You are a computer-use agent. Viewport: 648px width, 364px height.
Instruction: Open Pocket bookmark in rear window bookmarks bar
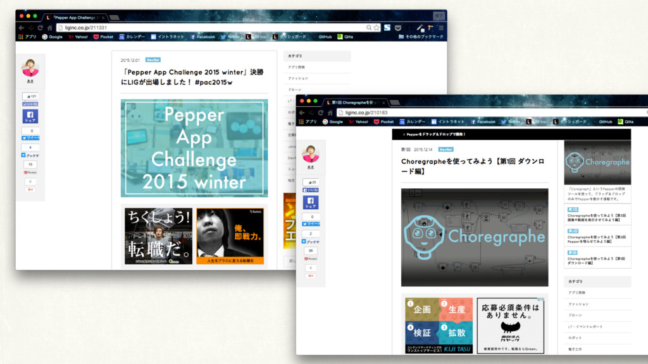pos(103,37)
